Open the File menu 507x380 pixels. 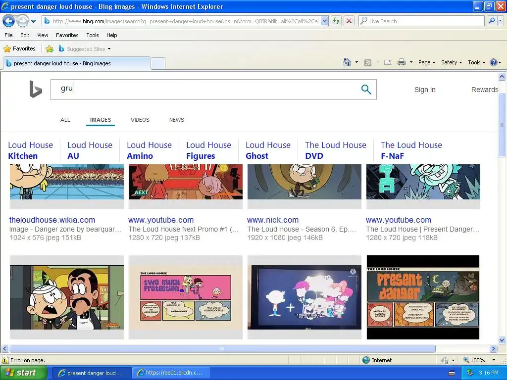pyautogui.click(x=9, y=35)
